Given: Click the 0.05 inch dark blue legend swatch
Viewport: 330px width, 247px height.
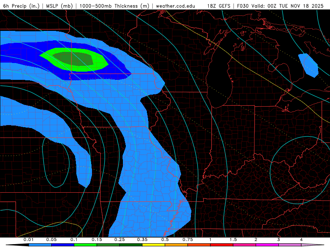Looking at the screenshot, I should [63, 245].
